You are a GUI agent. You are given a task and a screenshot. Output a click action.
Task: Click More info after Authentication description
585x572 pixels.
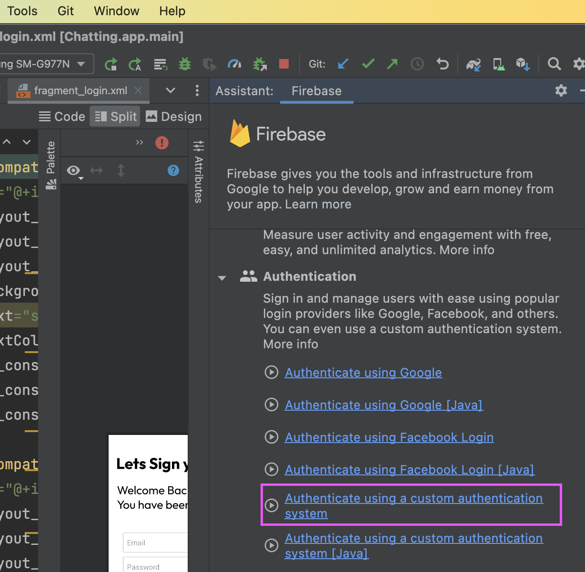click(x=291, y=344)
